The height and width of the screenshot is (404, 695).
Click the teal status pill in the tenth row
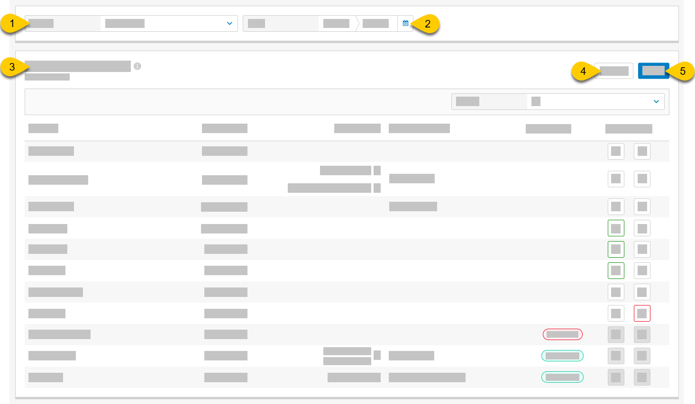(562, 356)
